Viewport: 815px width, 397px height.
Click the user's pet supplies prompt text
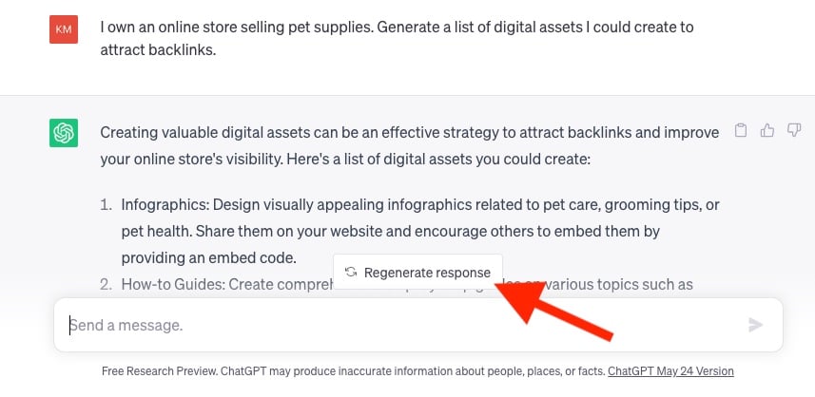[397, 27]
